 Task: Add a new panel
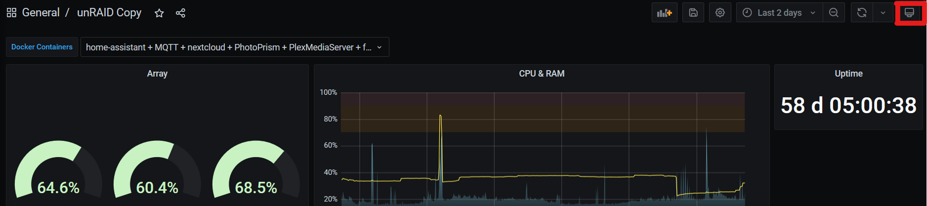664,13
